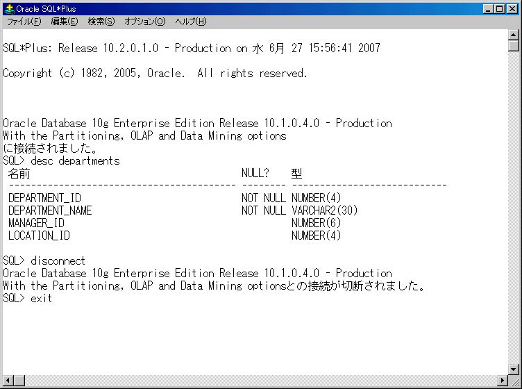The image size is (522, 389).
Task: Click the 'に接続されました。' message line
Action: (x=50, y=148)
